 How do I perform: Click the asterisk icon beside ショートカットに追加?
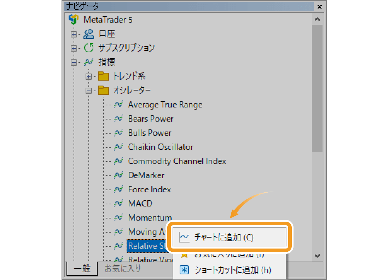point(184,270)
